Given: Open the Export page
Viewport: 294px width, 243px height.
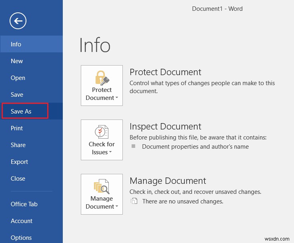Looking at the screenshot, I should pyautogui.click(x=31, y=162).
